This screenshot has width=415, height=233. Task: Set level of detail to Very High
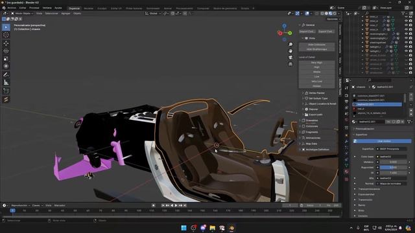click(316, 63)
